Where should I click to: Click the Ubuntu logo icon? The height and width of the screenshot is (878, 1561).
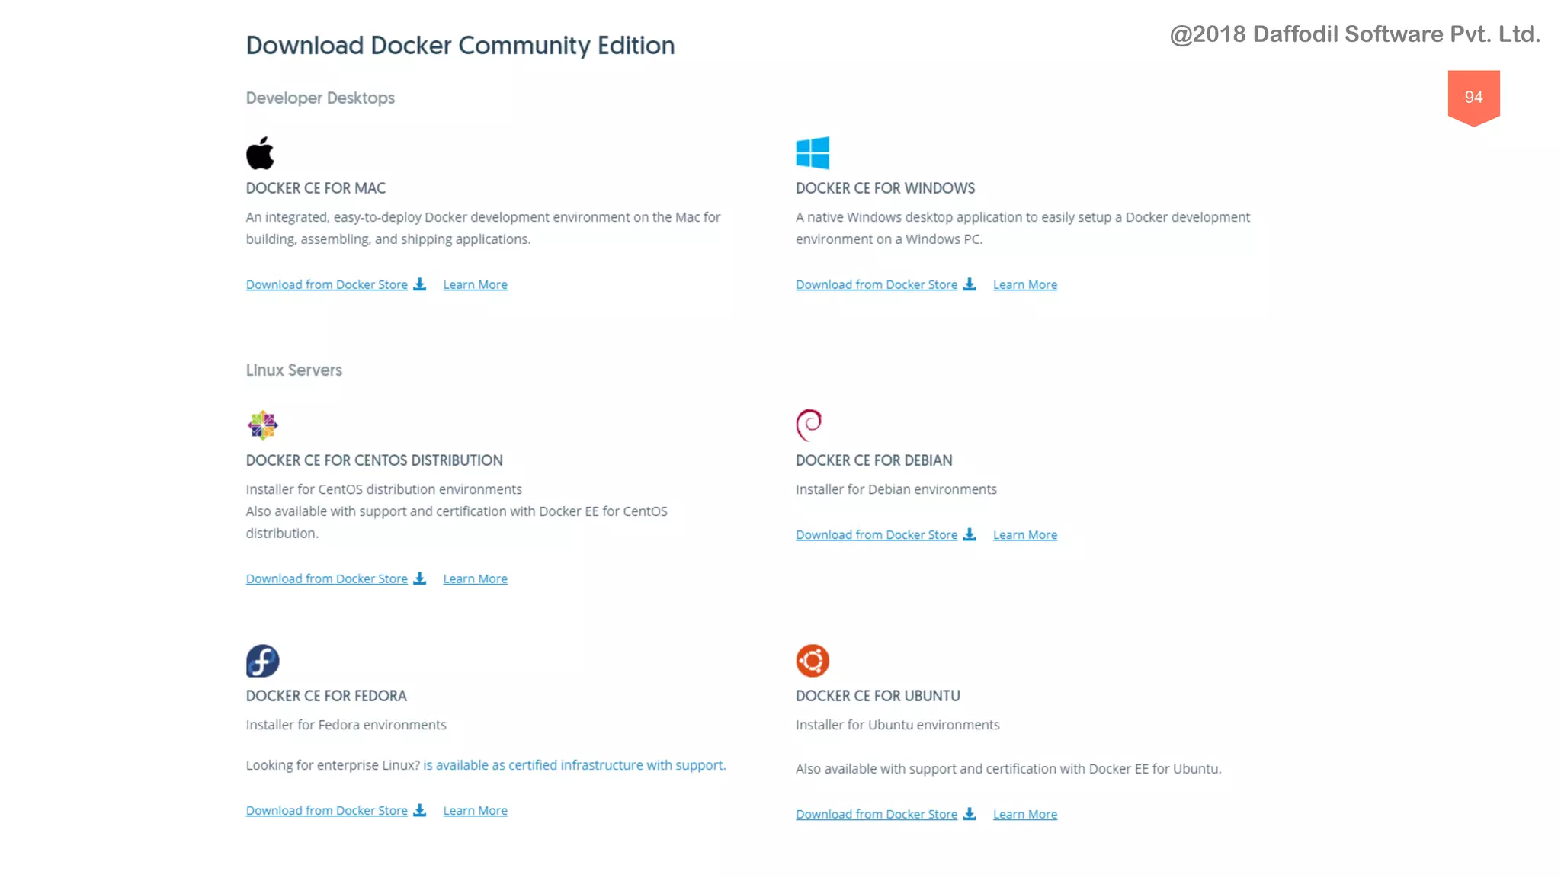click(x=812, y=661)
